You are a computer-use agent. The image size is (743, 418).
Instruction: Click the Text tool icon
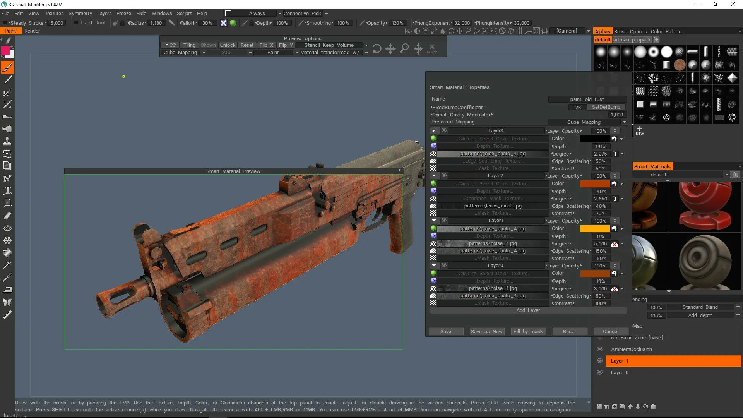coord(8,190)
